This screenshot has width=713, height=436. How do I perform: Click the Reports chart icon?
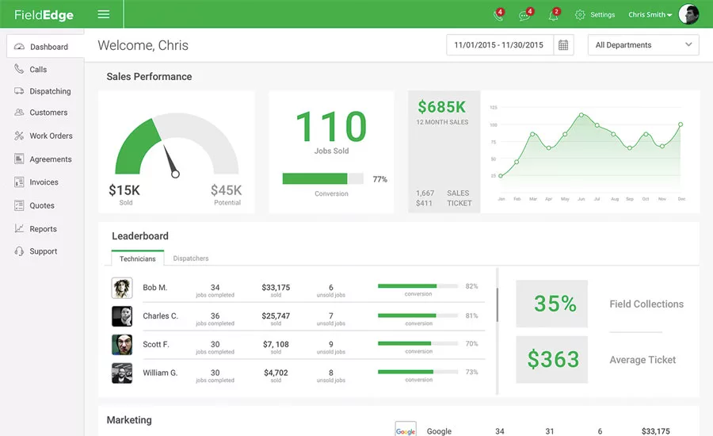point(19,228)
